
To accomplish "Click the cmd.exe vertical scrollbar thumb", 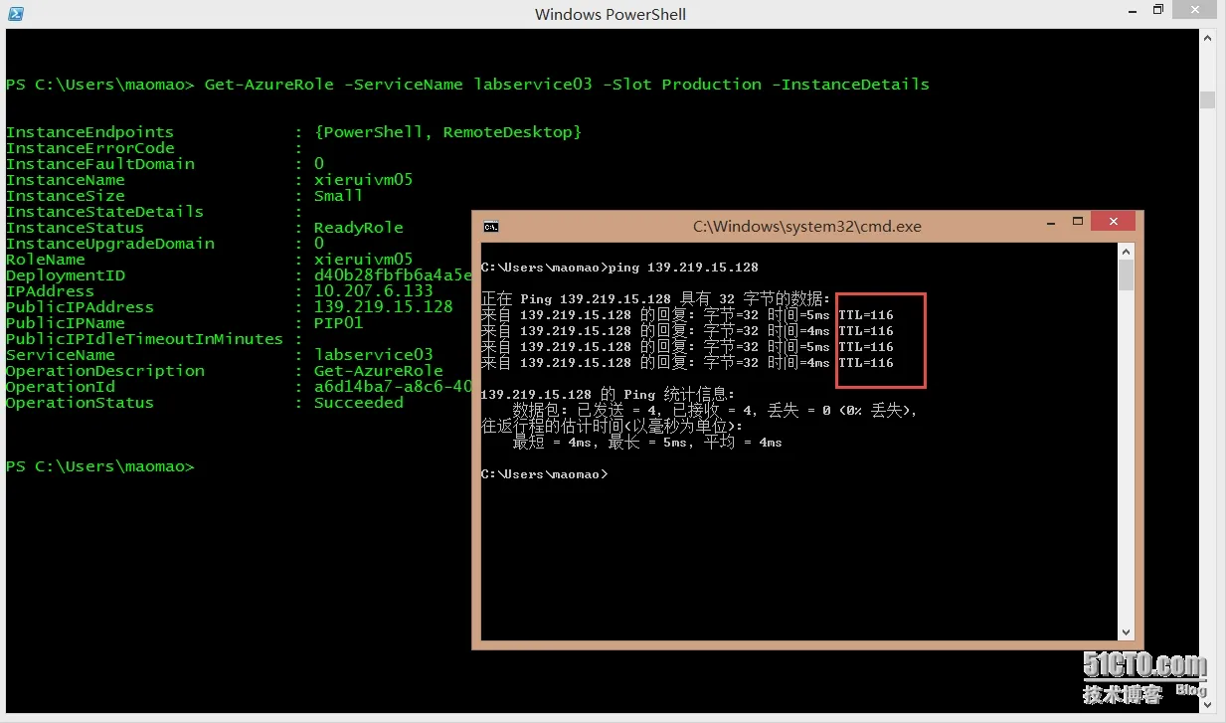I will coord(1126,275).
